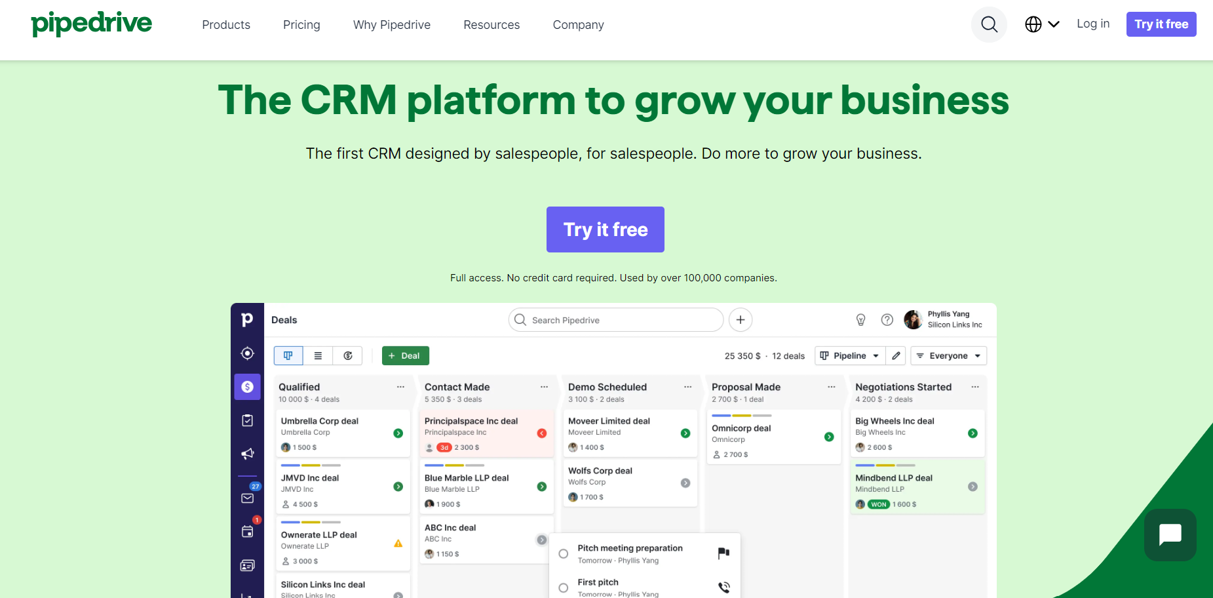Open the Everyone filter dropdown
Viewport: 1213px width, 598px height.
(x=948, y=355)
